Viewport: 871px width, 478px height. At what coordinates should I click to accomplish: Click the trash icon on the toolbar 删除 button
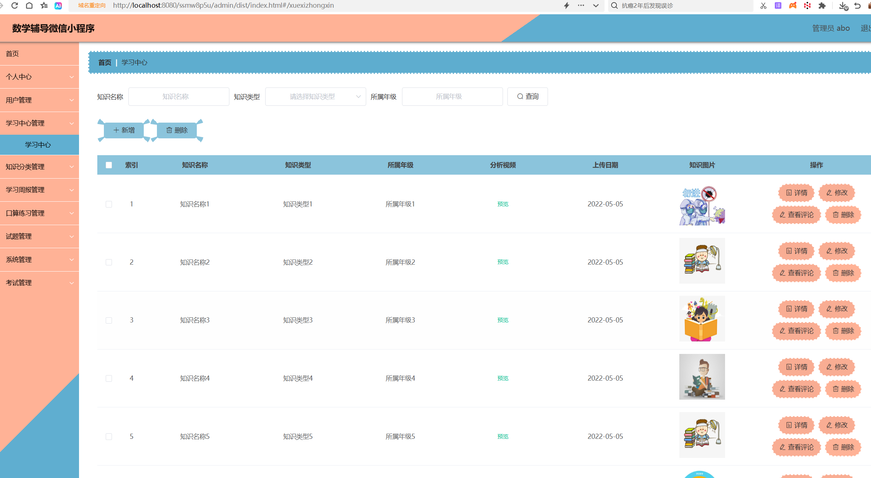click(x=169, y=130)
